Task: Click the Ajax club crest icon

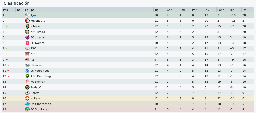Action: click(27, 15)
